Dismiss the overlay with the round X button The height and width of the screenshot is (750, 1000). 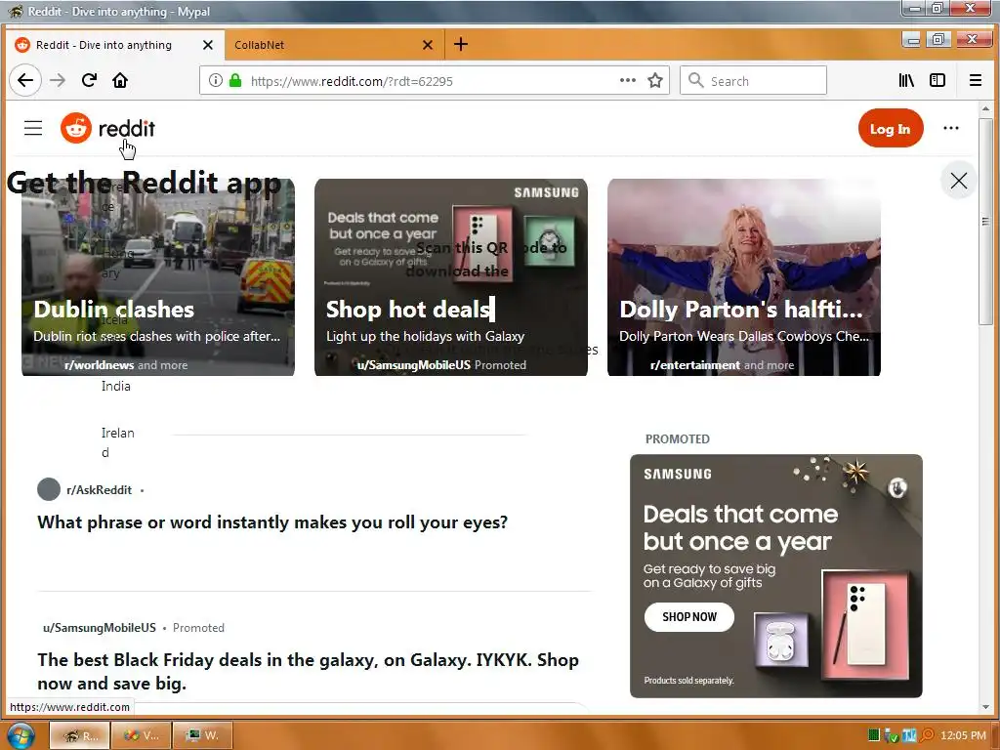point(959,181)
